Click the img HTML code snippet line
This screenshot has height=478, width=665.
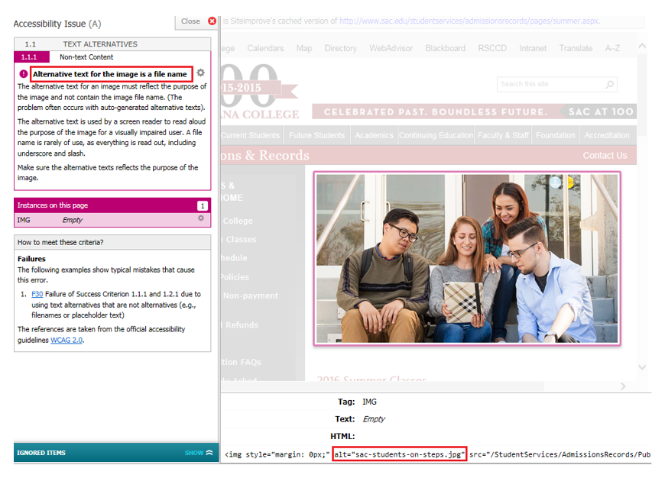(x=437, y=454)
